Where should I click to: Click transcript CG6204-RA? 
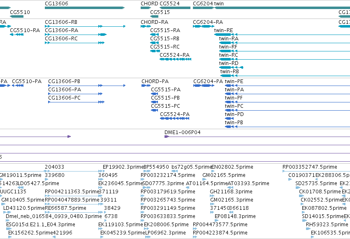(x=208, y=22)
